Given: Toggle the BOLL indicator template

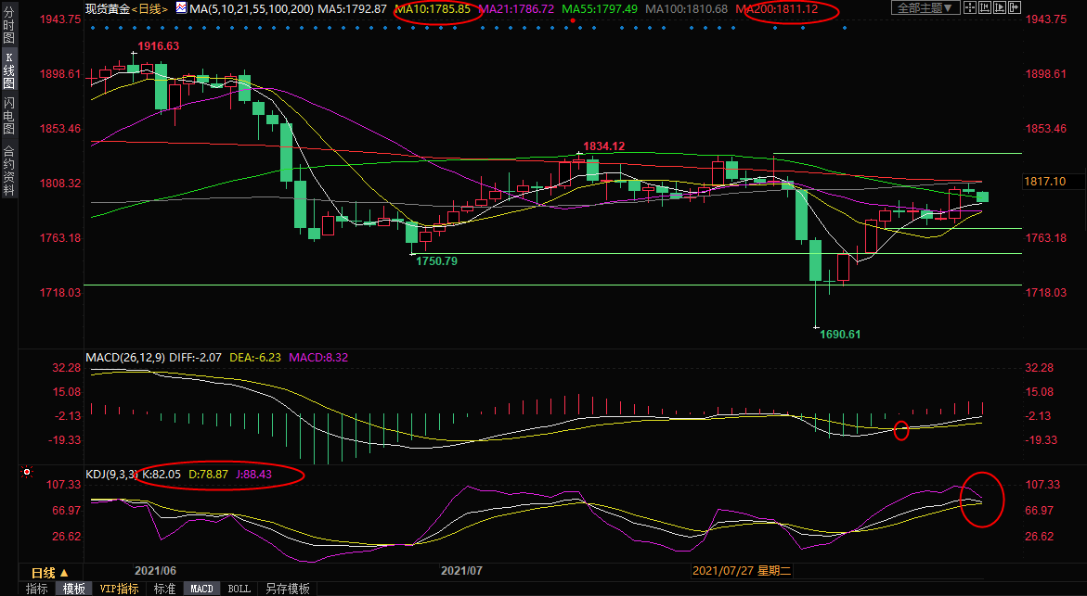Looking at the screenshot, I should 239,589.
